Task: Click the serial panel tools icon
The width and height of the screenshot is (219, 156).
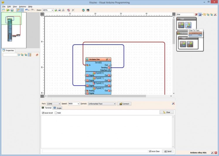Action: [173, 103]
